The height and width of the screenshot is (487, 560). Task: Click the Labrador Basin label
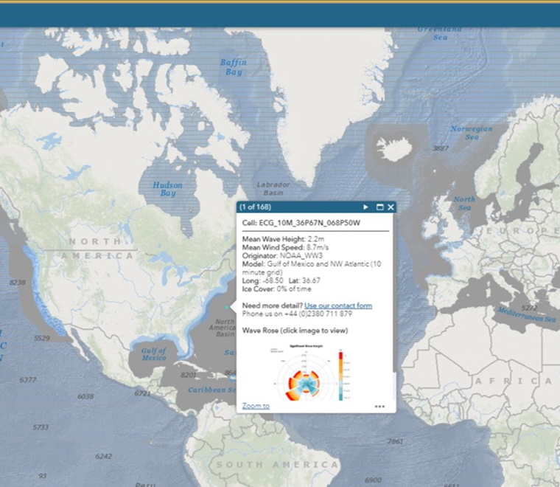coord(273,188)
